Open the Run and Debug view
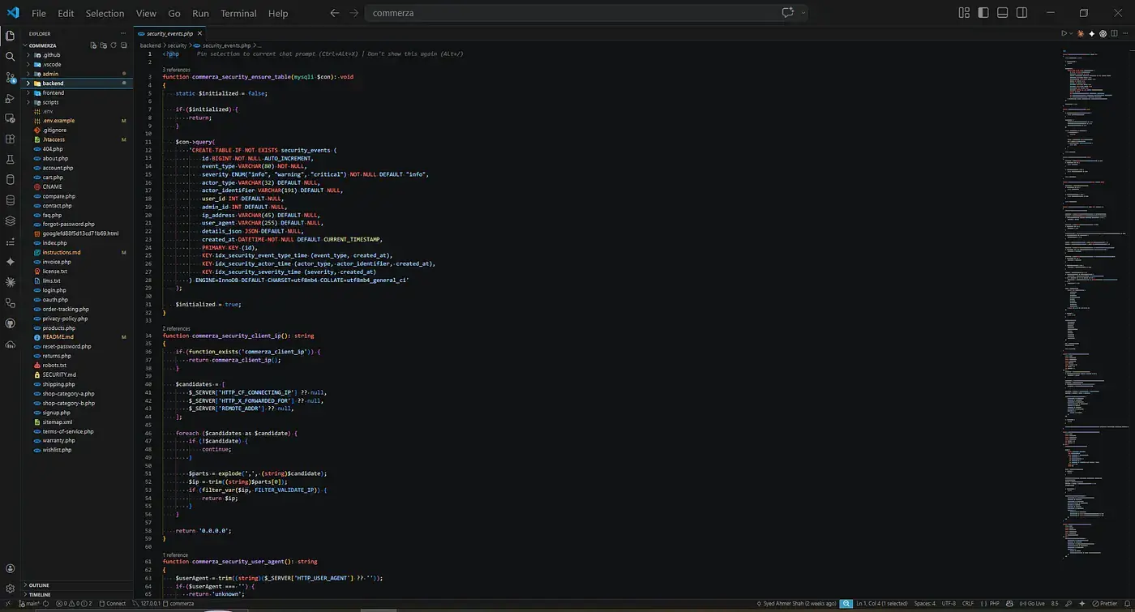This screenshot has width=1135, height=612. 10,98
